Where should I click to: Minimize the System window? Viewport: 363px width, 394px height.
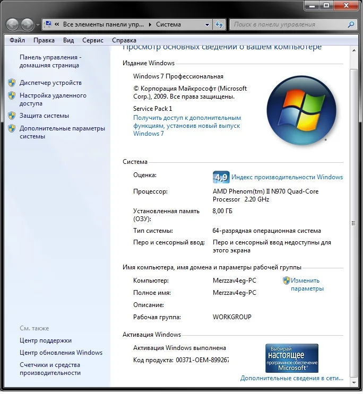pyautogui.click(x=312, y=5)
